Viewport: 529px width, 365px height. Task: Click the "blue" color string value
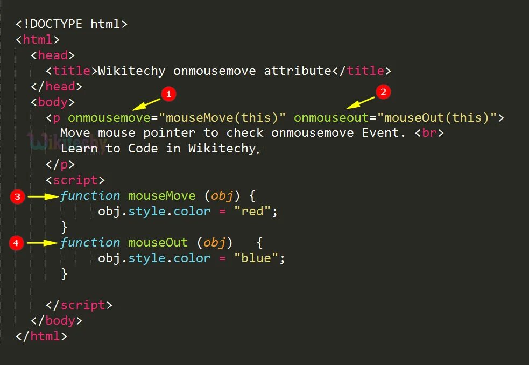pyautogui.click(x=256, y=258)
